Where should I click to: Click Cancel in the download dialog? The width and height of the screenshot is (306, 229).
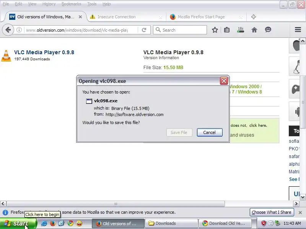coord(210,132)
